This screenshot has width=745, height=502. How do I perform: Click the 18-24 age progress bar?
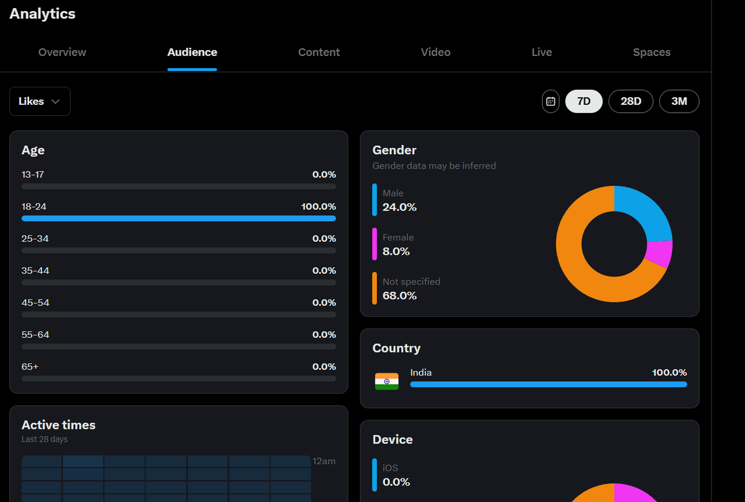coord(179,218)
